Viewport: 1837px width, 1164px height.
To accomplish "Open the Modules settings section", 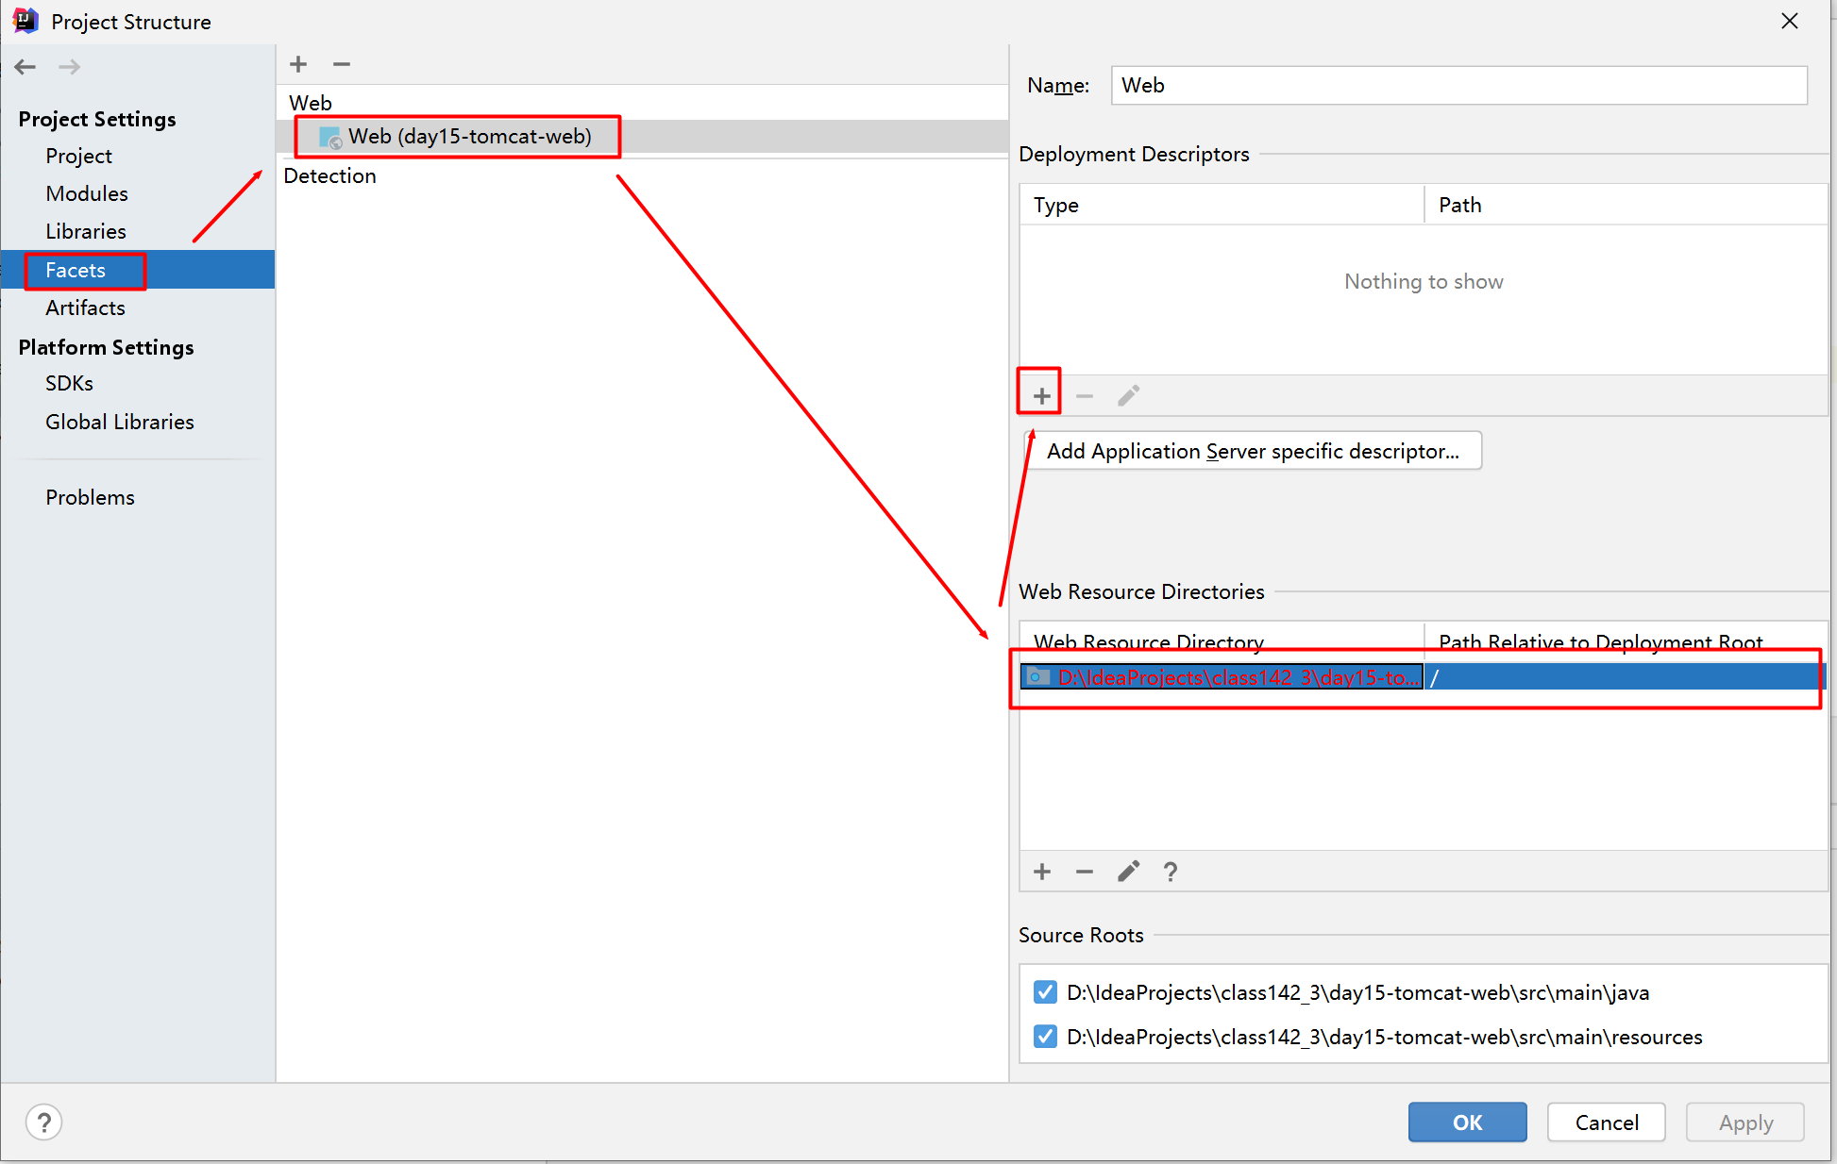I will pyautogui.click(x=87, y=193).
